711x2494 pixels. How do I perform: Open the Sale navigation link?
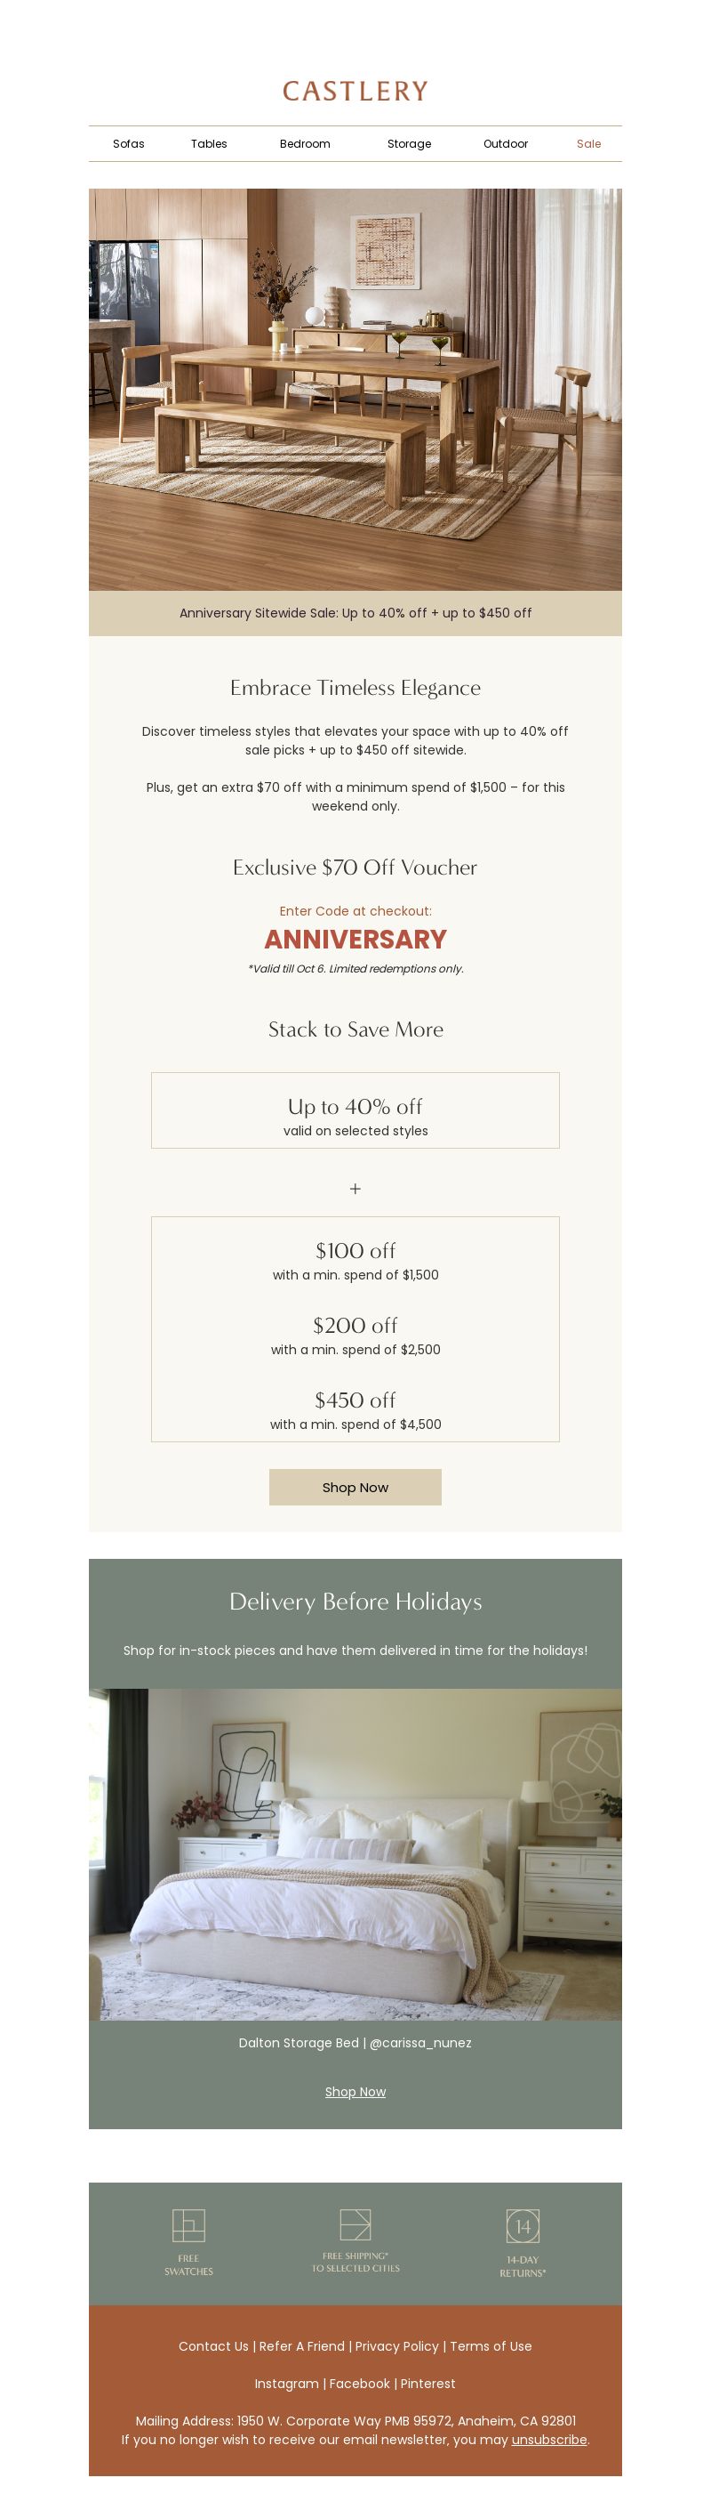[589, 143]
